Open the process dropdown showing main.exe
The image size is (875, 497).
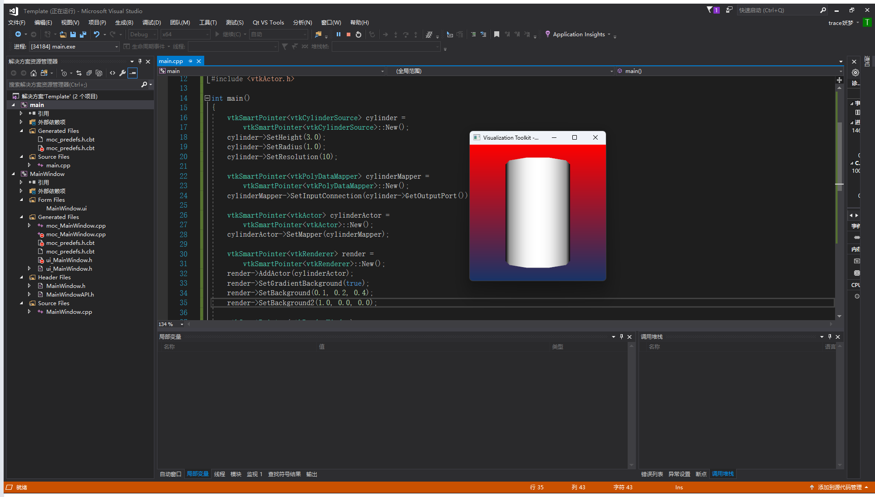coord(116,47)
